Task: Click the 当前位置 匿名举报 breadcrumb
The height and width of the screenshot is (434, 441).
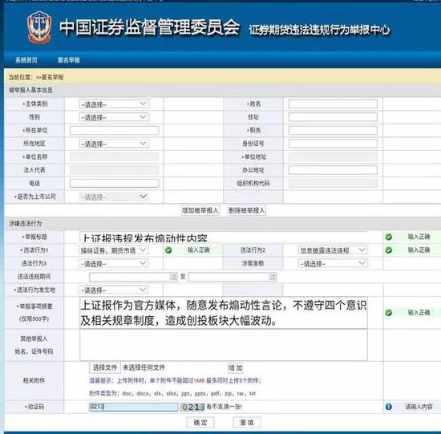Action: pyautogui.click(x=36, y=77)
